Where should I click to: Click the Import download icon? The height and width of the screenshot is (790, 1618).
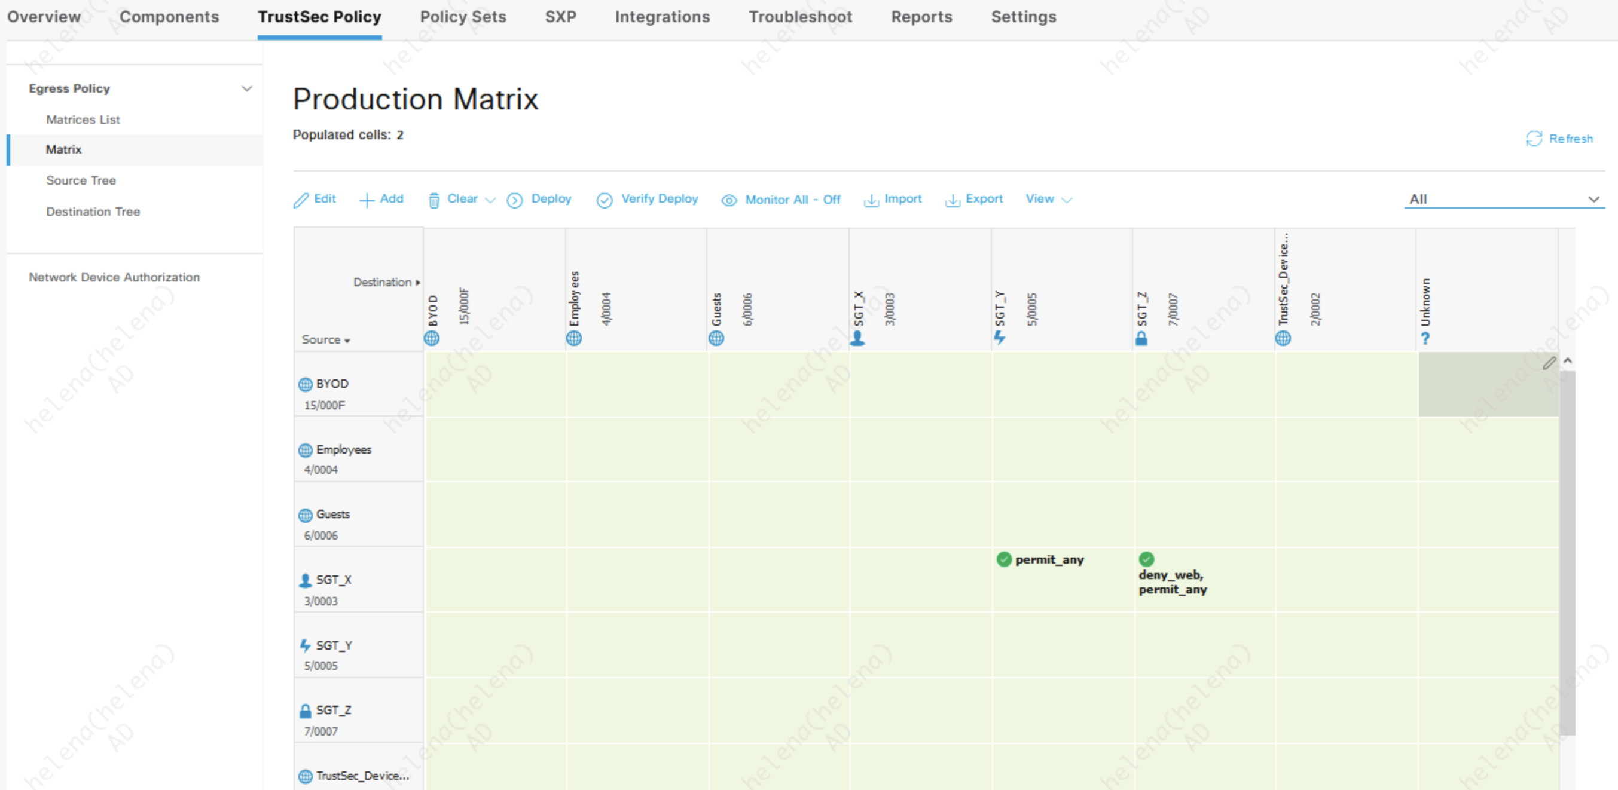click(x=871, y=200)
